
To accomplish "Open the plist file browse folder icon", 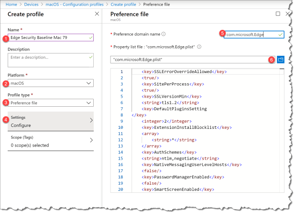I will coord(280,60).
